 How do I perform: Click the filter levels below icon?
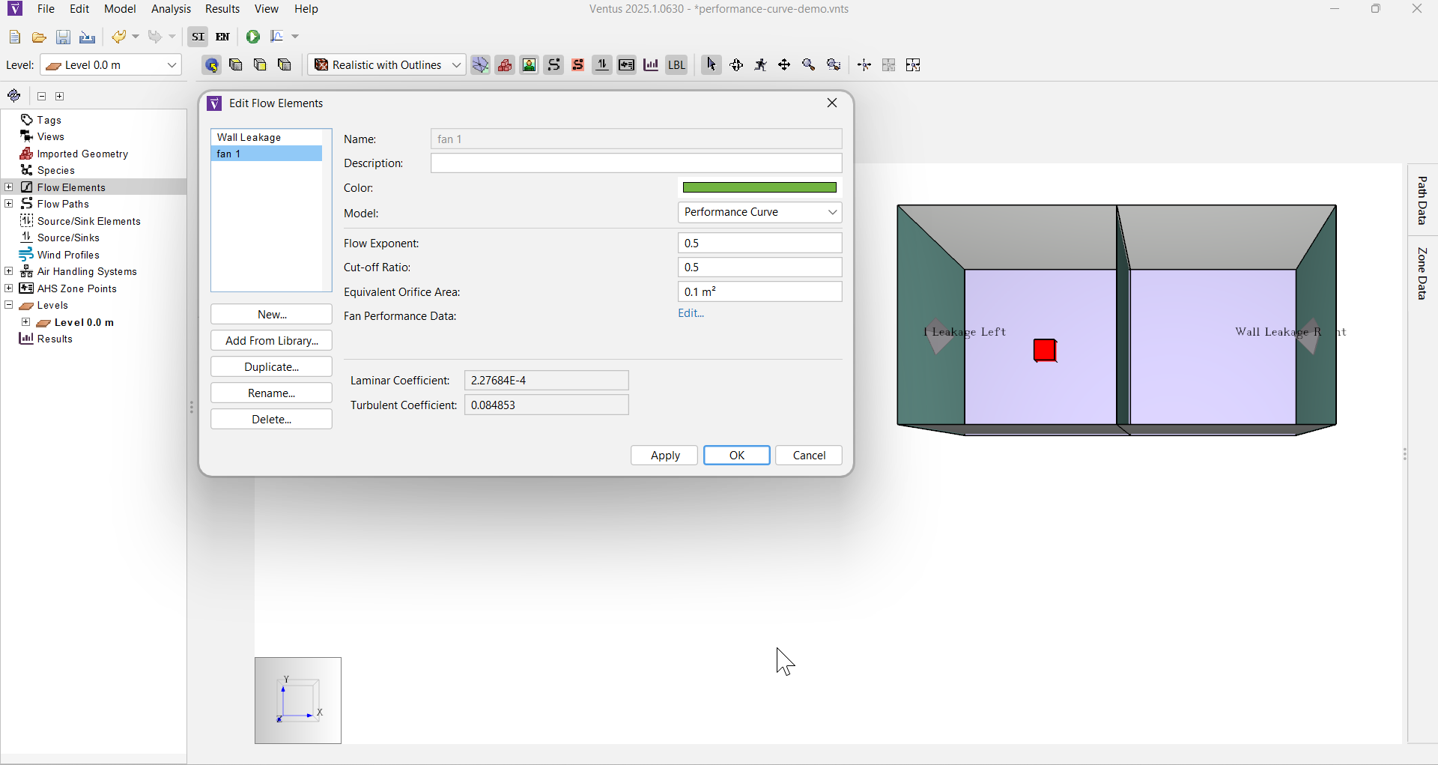[236, 65]
